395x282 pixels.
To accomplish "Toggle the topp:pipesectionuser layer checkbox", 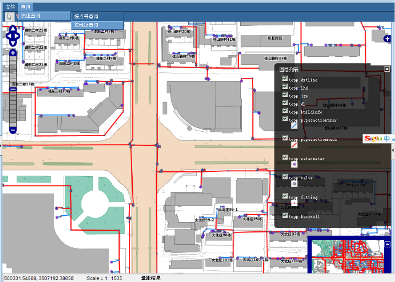I will 285,119.
